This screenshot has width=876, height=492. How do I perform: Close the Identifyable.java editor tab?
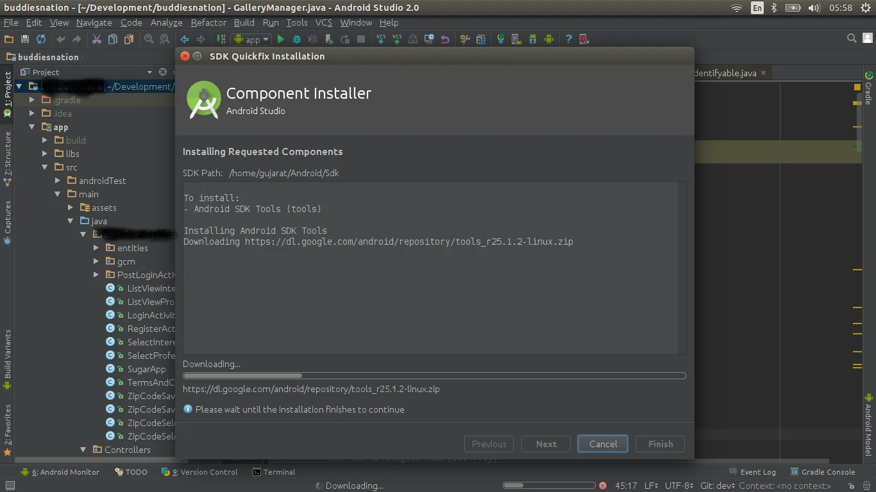pos(763,73)
